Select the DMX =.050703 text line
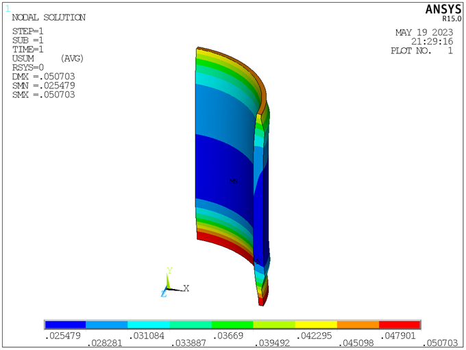466x350 pixels. tap(44, 77)
